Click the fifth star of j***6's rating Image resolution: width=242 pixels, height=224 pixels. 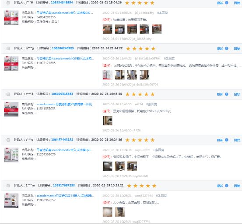[152, 3]
